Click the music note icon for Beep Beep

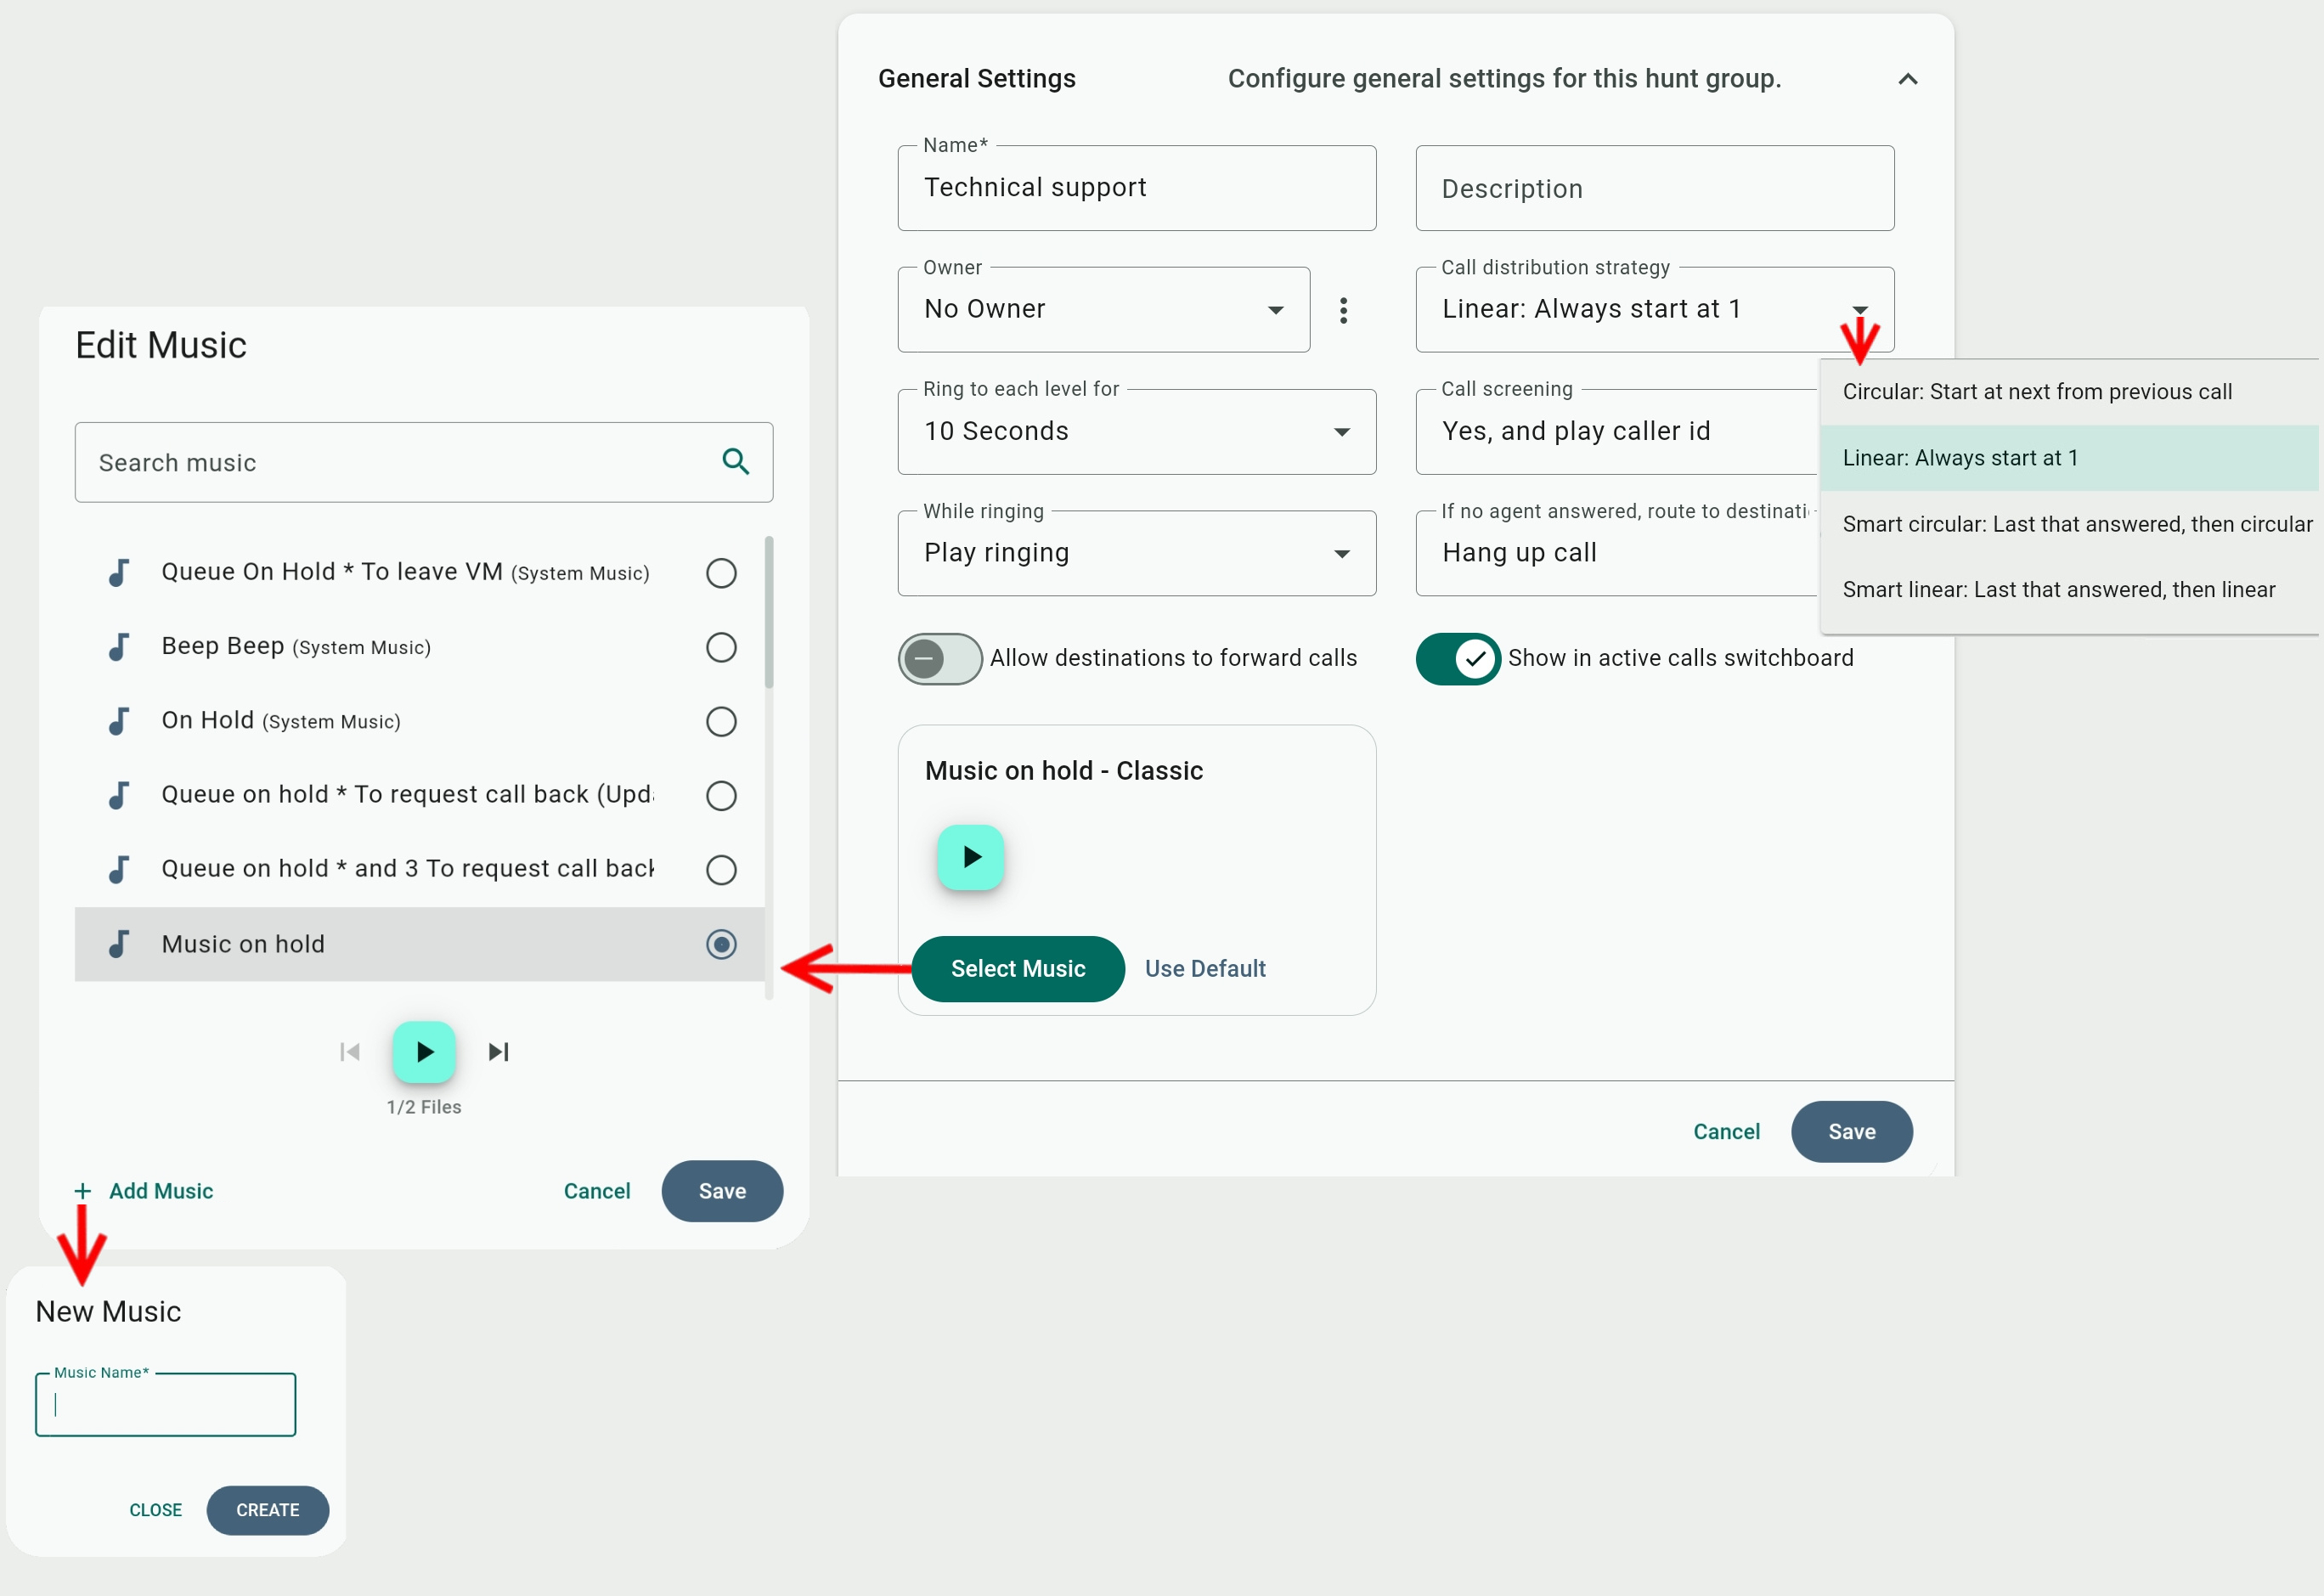tap(119, 647)
